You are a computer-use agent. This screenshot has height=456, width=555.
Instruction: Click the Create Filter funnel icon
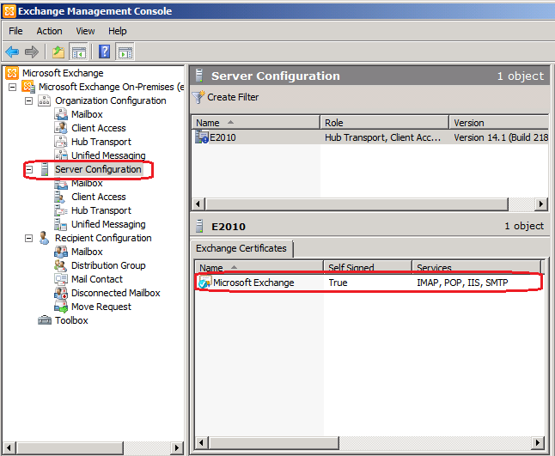tap(198, 97)
